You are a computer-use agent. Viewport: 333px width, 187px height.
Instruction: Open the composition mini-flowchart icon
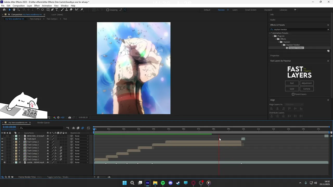coord(68,128)
